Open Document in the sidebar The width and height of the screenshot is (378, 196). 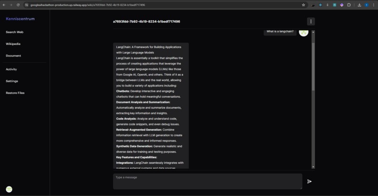(14, 56)
